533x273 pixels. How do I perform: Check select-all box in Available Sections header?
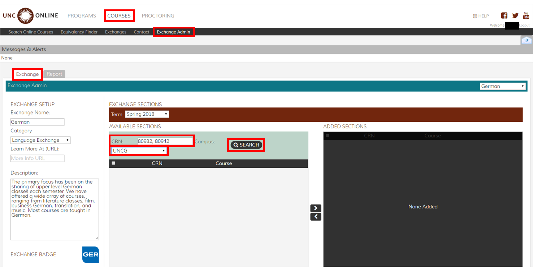[x=113, y=163]
